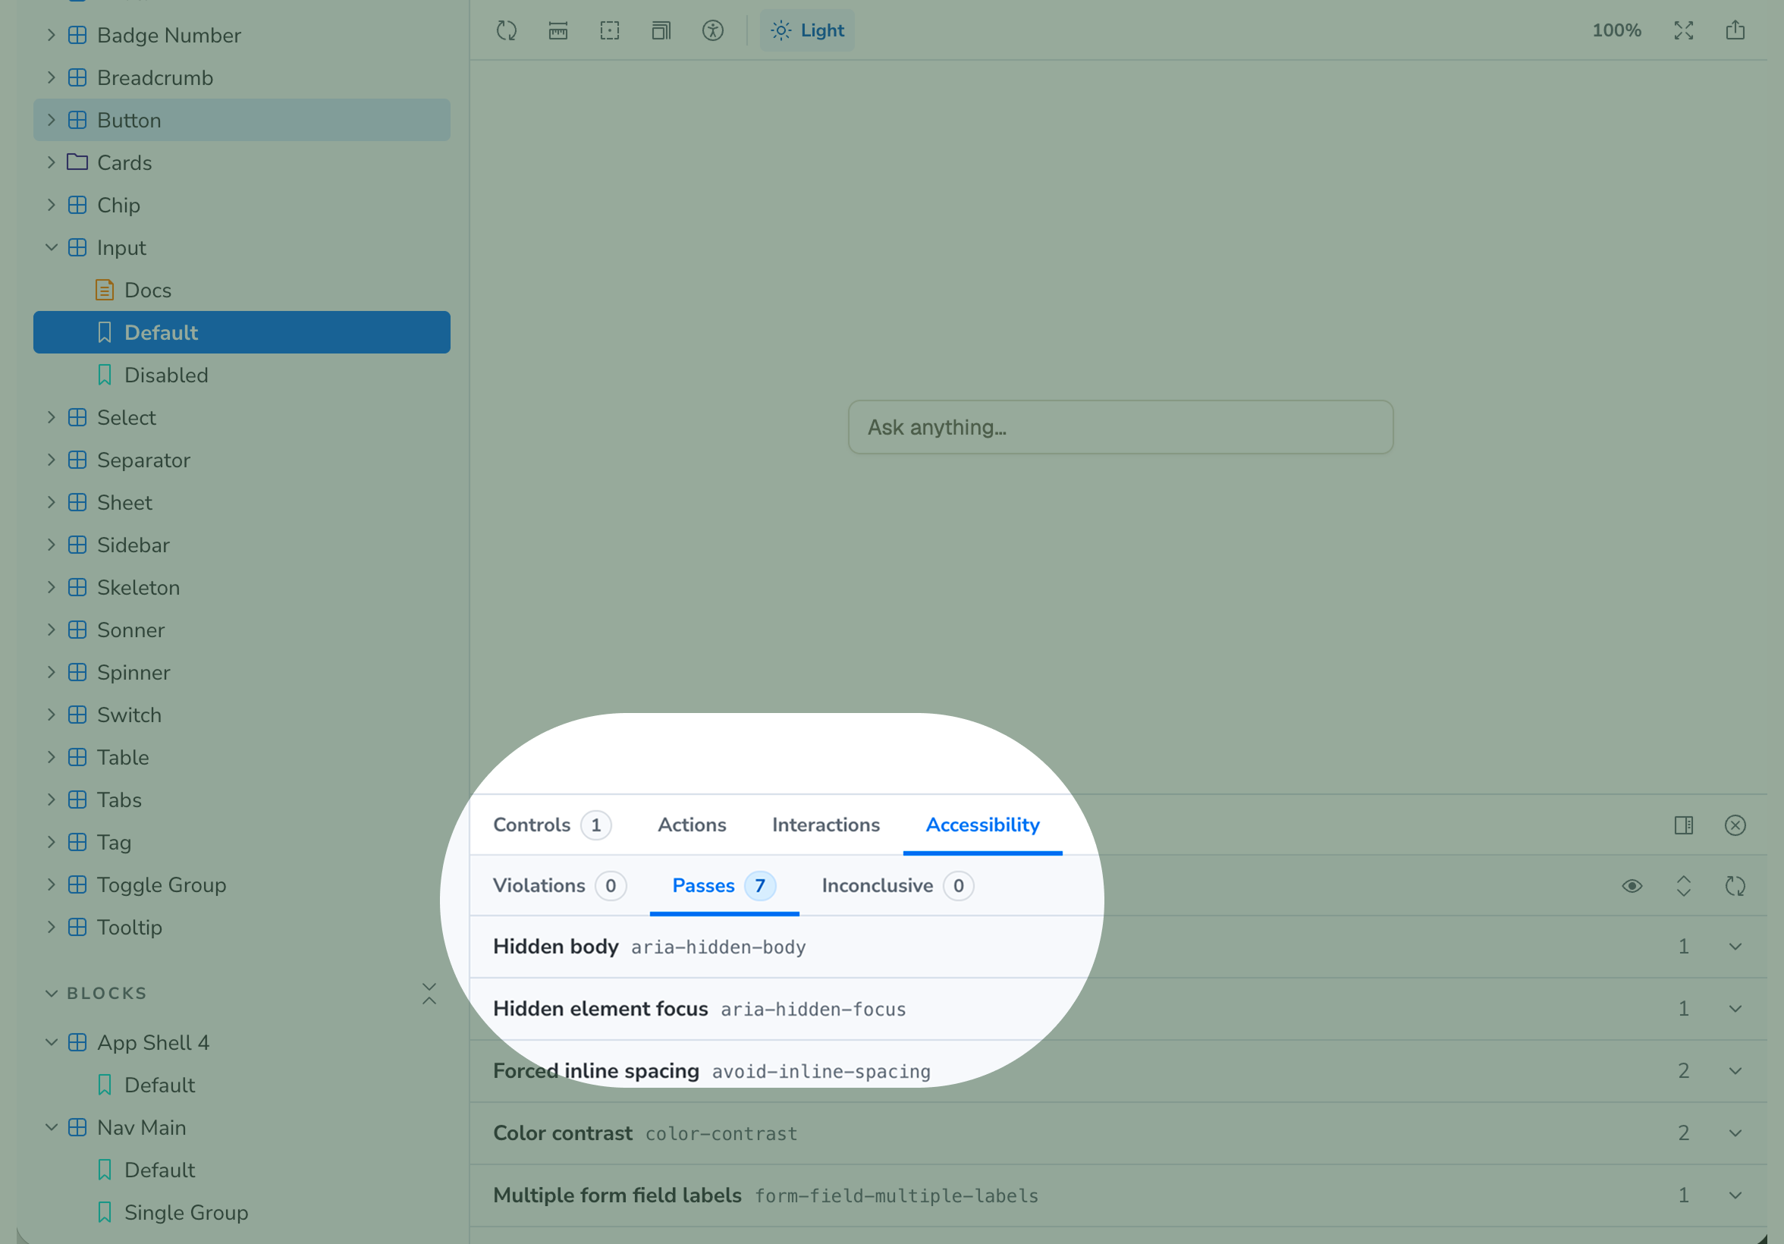Expand the Color contrast result chevron
This screenshot has width=1784, height=1244.
coord(1735,1133)
